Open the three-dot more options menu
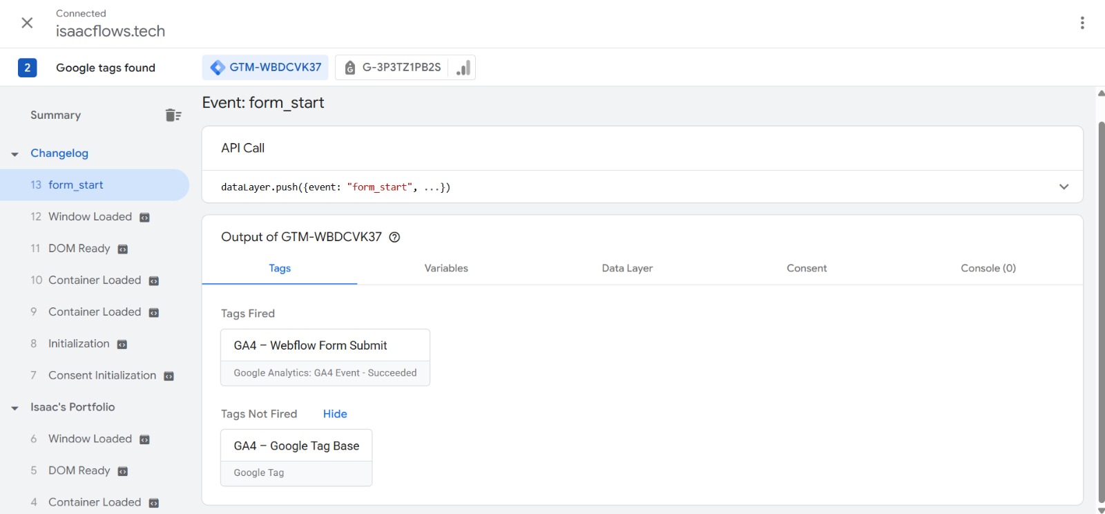Viewport: 1105px width, 514px height. [1082, 23]
